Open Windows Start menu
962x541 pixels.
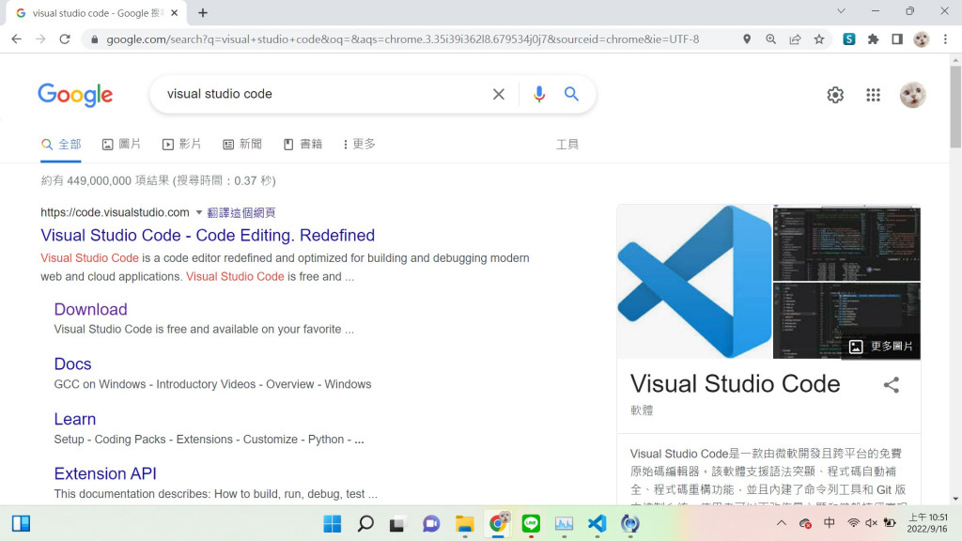(332, 524)
